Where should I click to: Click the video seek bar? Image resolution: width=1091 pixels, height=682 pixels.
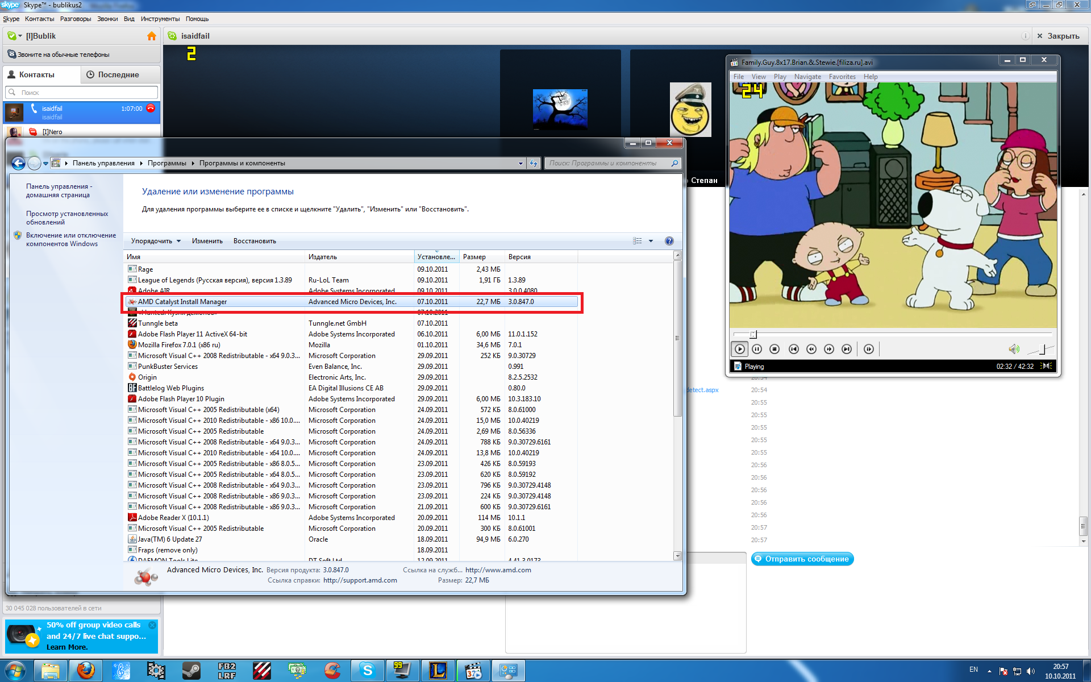pos(892,334)
